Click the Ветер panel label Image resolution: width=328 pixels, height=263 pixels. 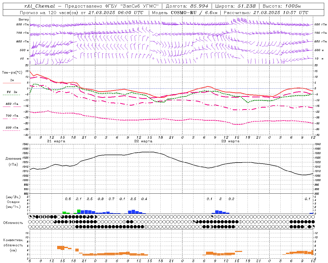coord(24,20)
